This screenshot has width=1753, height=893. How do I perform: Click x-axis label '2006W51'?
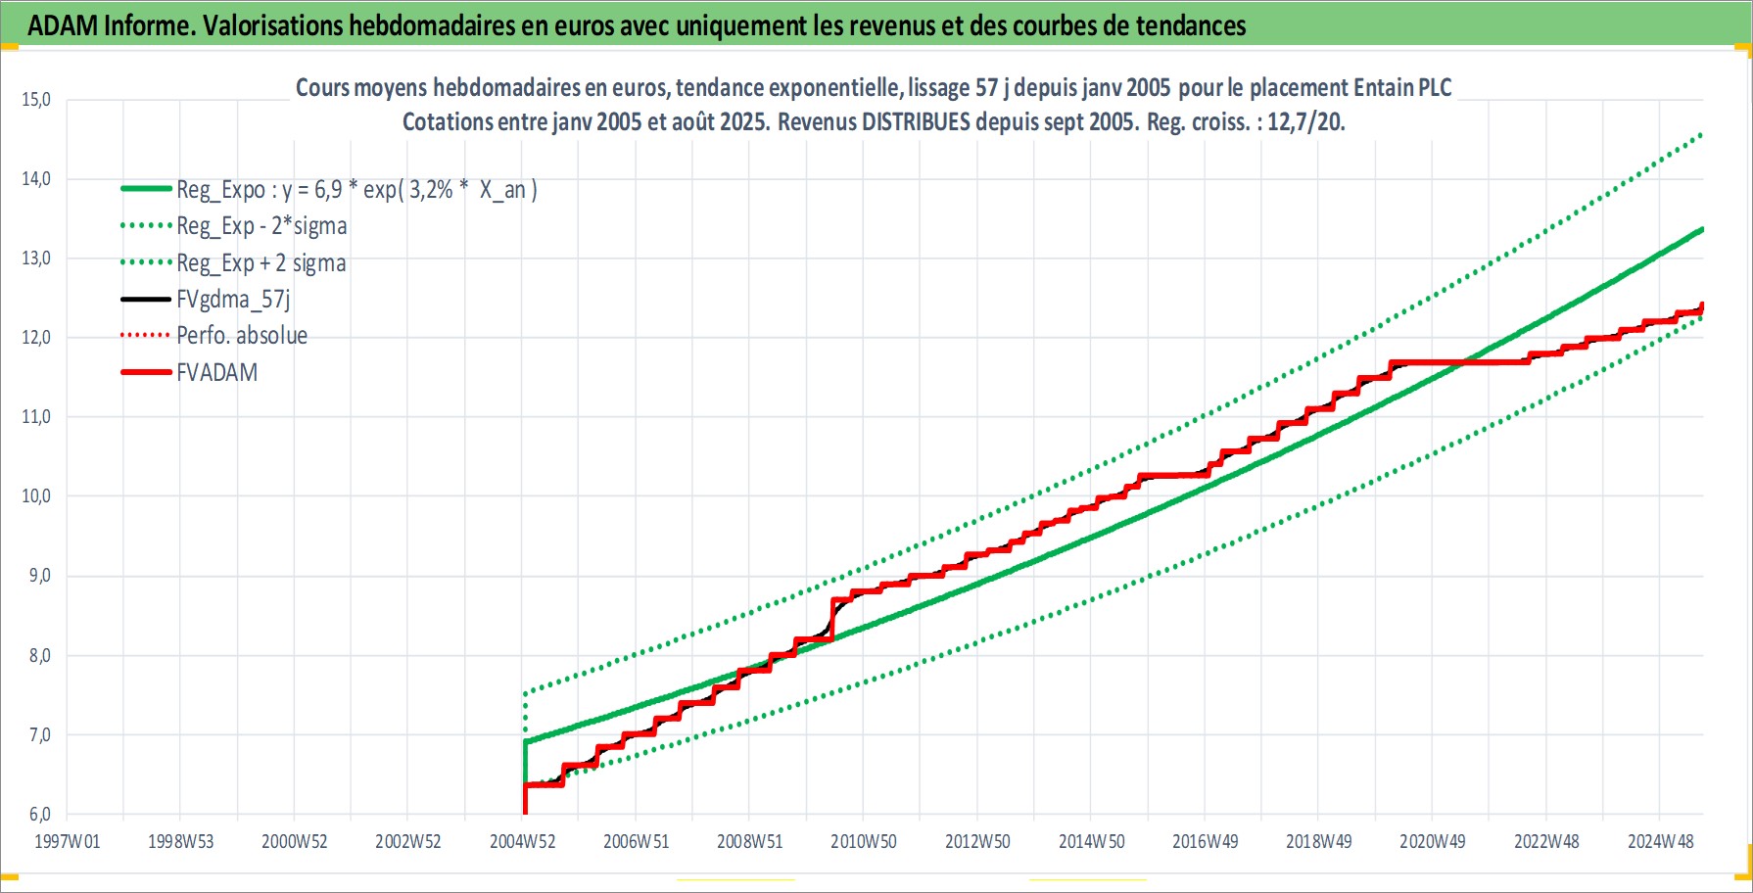[x=636, y=841]
